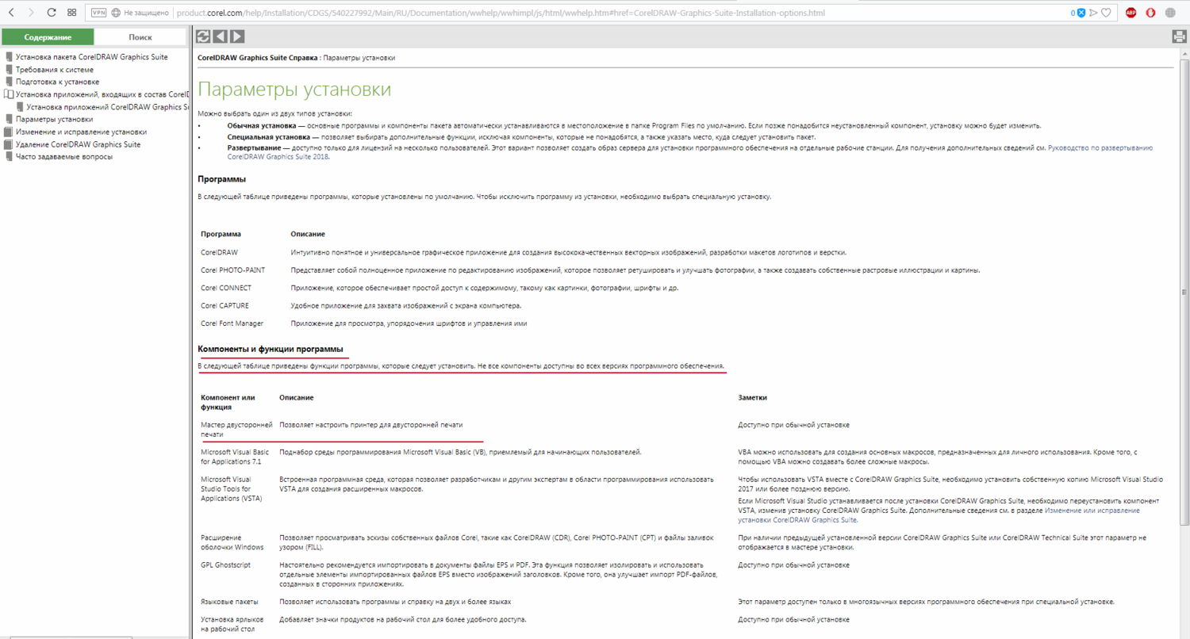
Task: Open the Speed Dial grid icon
Action: 71,13
